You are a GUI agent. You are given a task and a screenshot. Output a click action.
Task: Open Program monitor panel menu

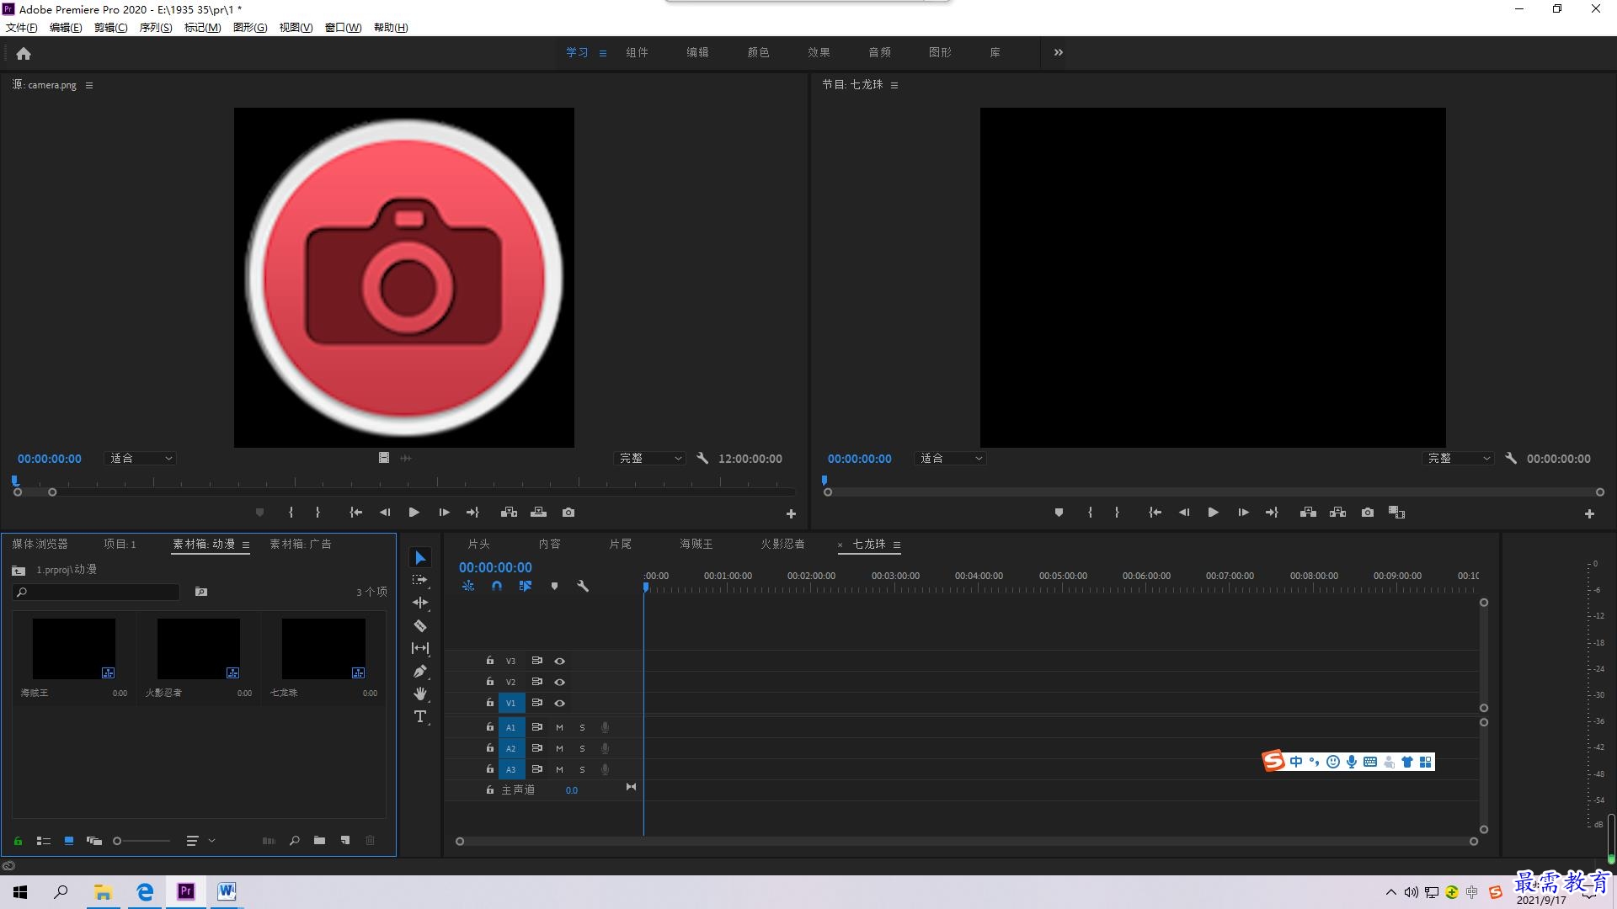894,85
